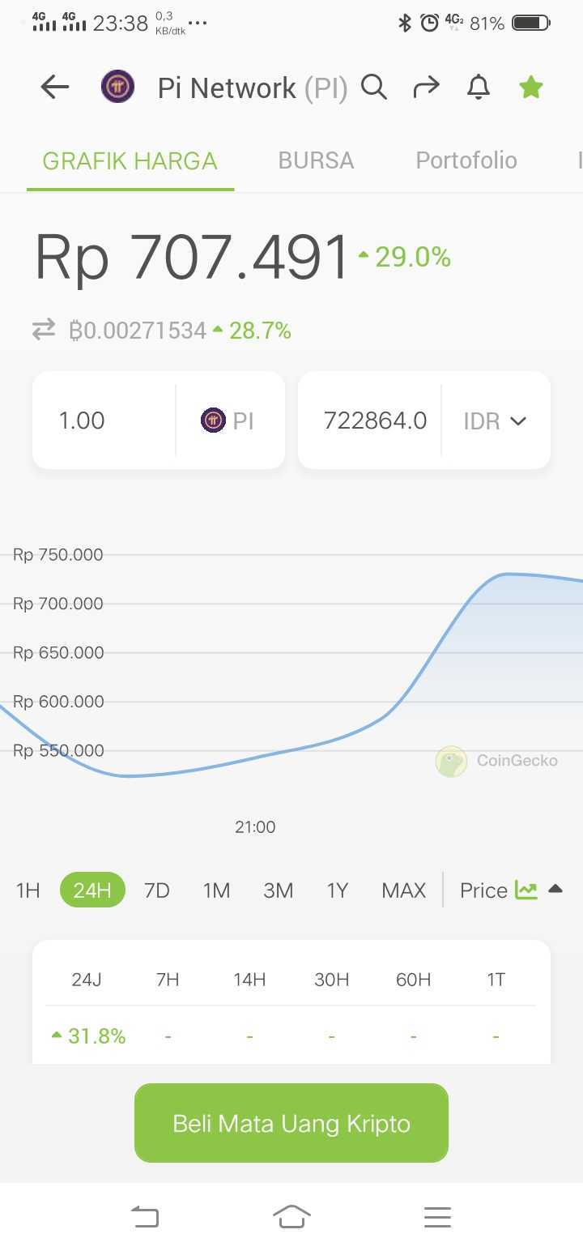Tap the back arrow icon
Viewport: 583px width, 1251px height.
[x=55, y=87]
